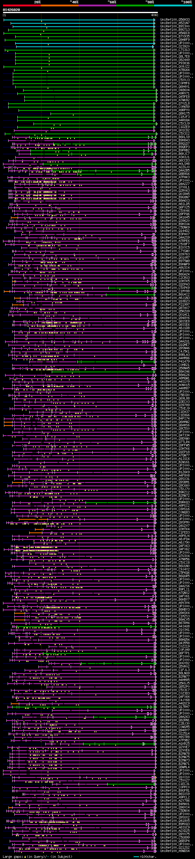Select hit label UniRef100_C1MJF3
This screenshot has width=195, height=859.
(x=175, y=117)
